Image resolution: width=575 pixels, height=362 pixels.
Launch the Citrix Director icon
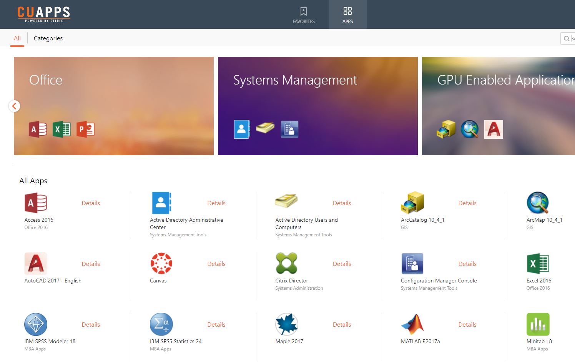pos(287,263)
